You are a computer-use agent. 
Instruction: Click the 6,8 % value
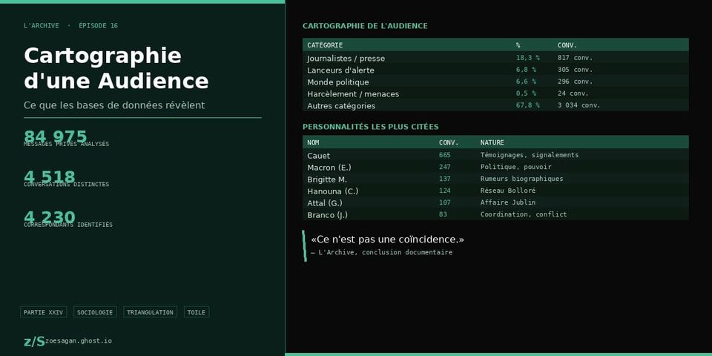click(x=526, y=70)
